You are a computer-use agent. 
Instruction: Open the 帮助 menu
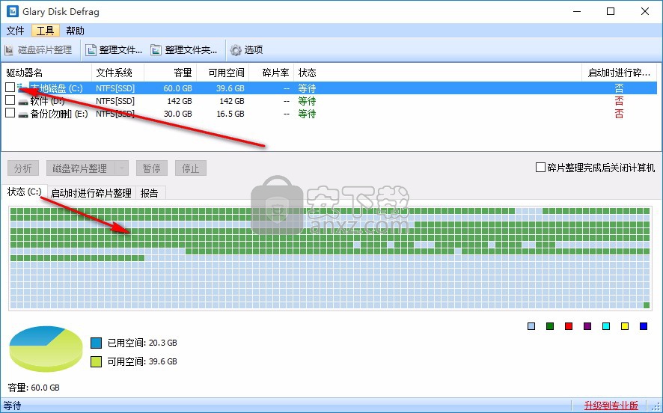(x=76, y=31)
